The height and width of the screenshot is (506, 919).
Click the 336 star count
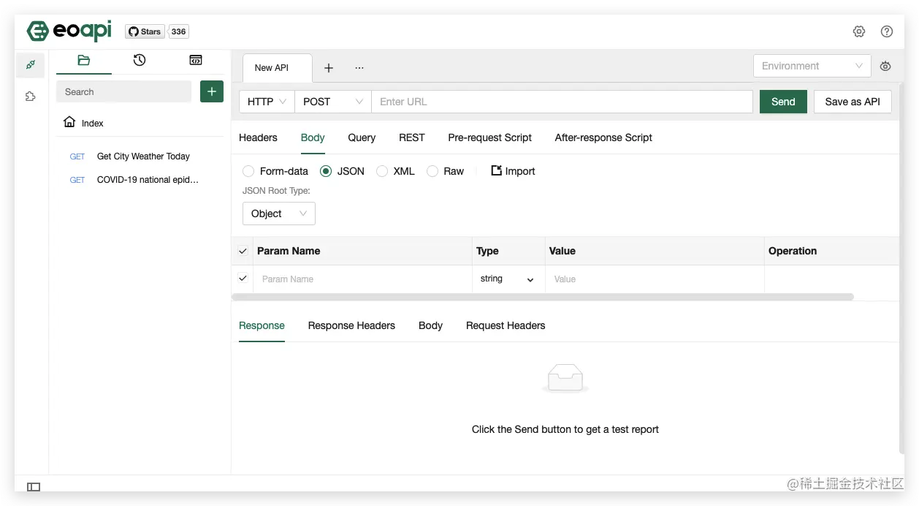178,31
